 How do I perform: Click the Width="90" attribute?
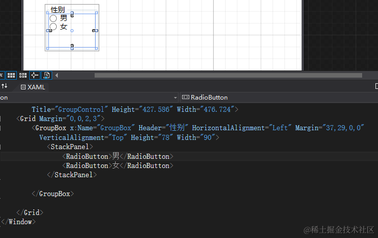(x=196, y=137)
